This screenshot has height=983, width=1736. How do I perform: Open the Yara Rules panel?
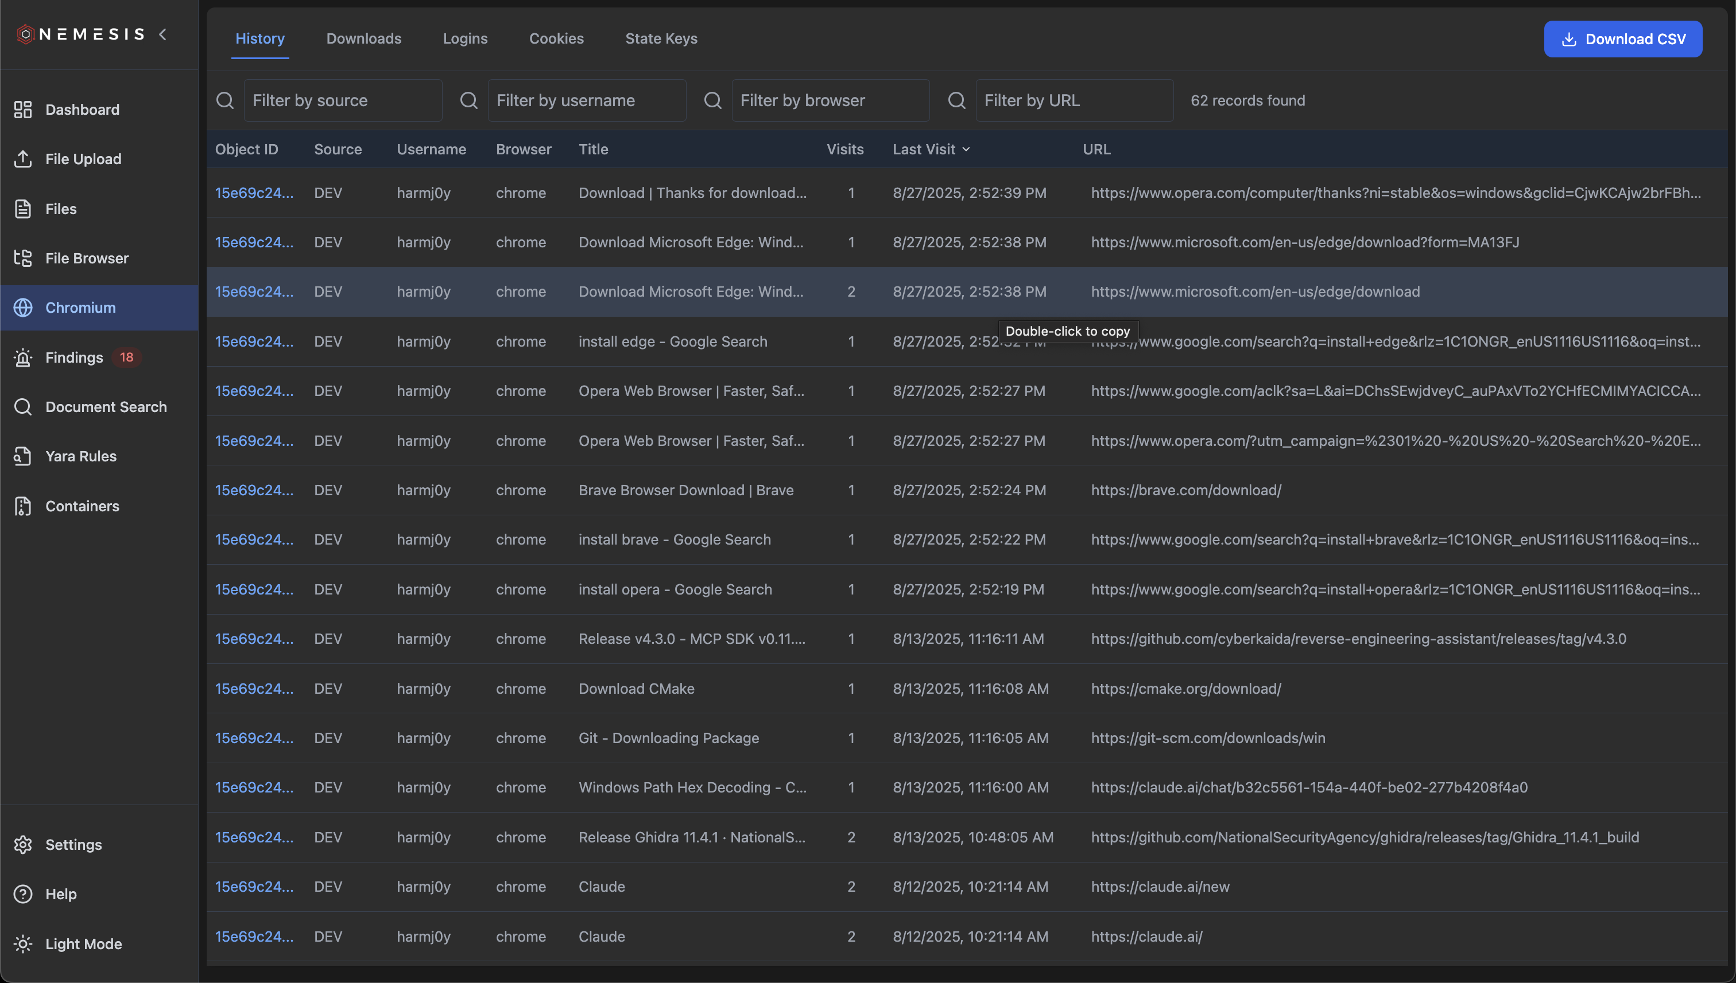click(80, 456)
